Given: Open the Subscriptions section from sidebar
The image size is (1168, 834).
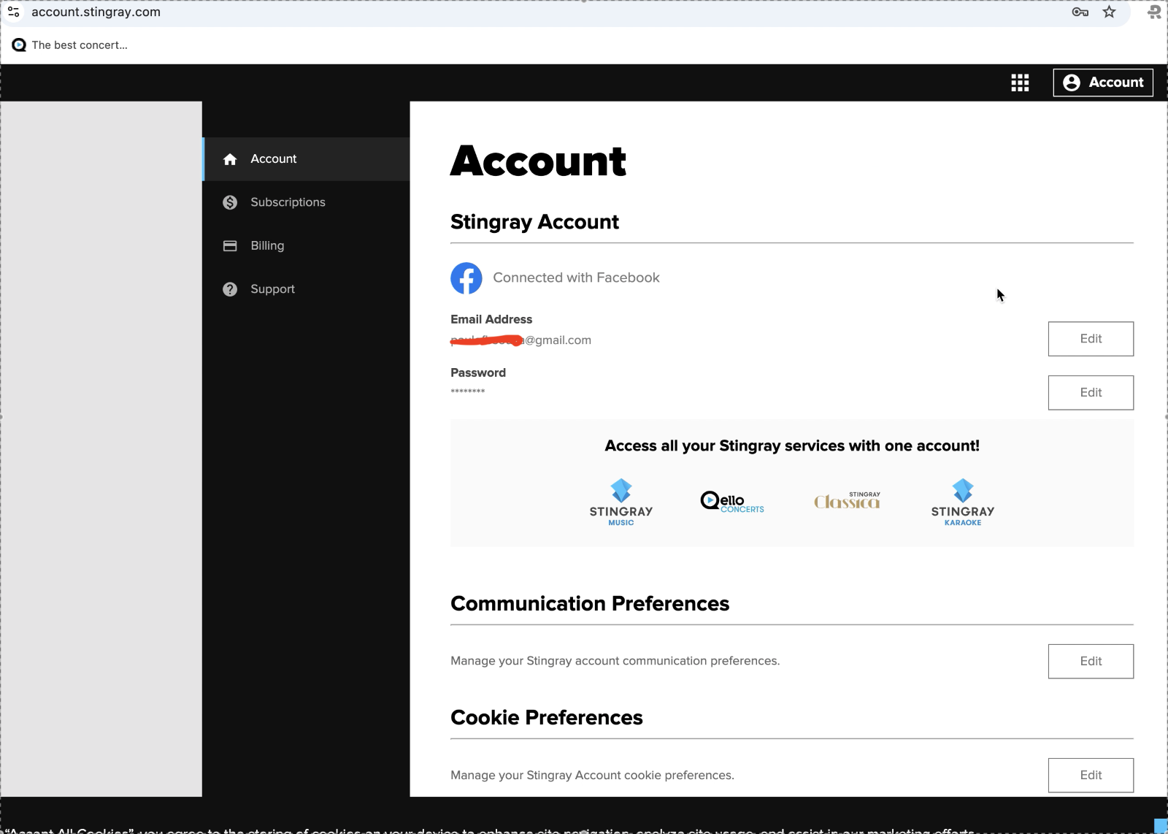Looking at the screenshot, I should tap(288, 202).
